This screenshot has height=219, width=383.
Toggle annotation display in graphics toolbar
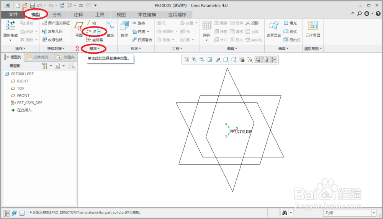266,59
